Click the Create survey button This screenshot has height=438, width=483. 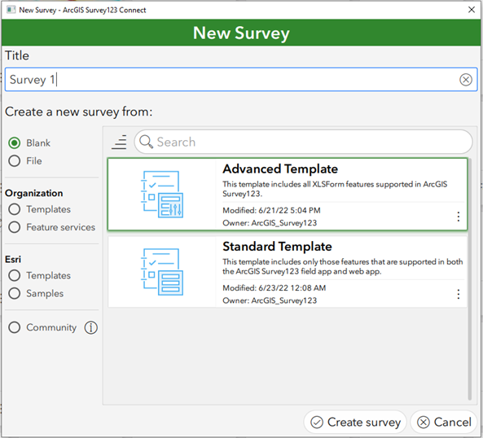tap(355, 422)
